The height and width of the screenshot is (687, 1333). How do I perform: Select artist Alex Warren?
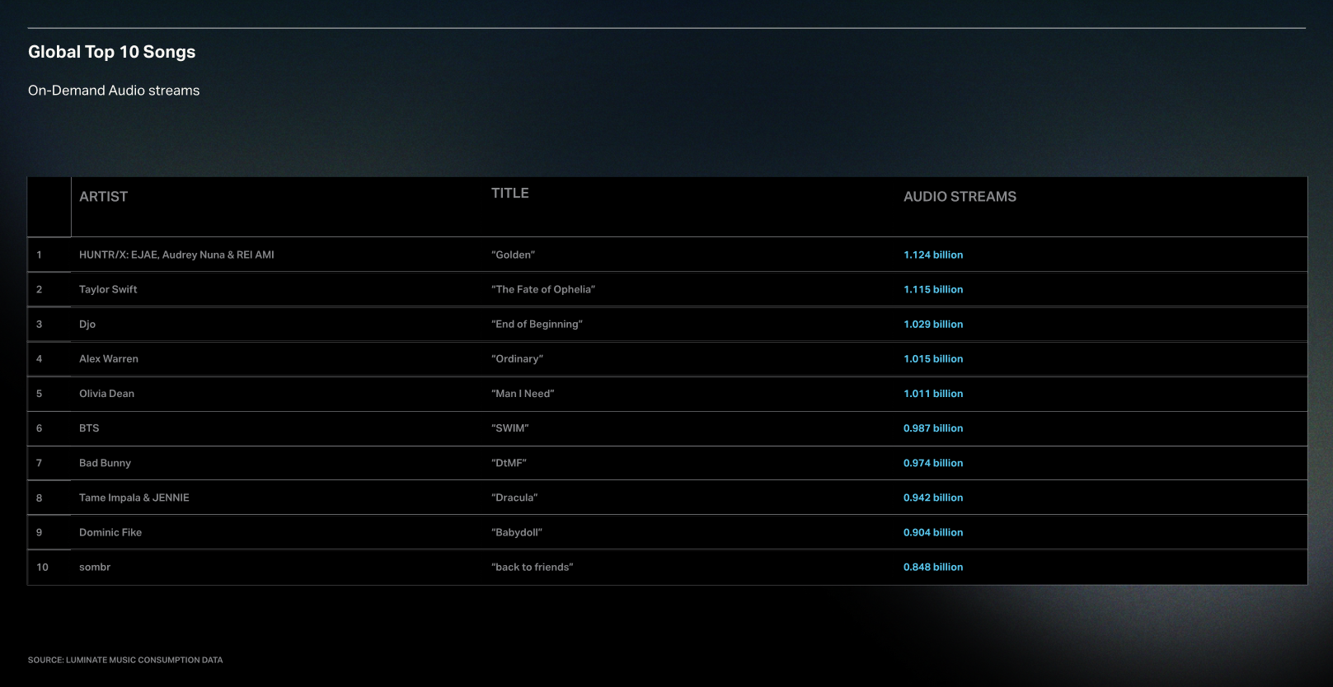(109, 358)
